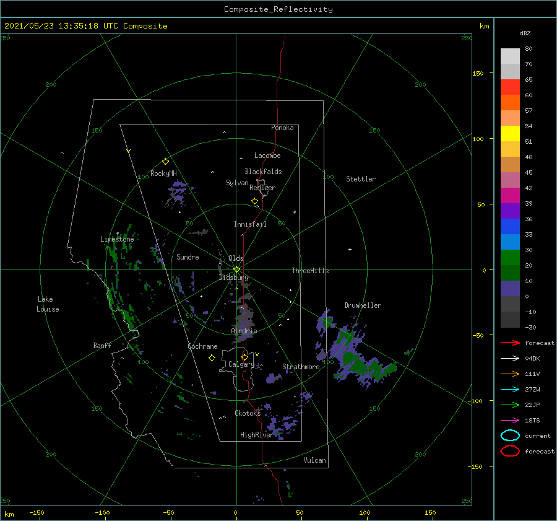Screen dimensions: 557x521
Task: Click the bright green 20-30 dBZ swatch
Action: click(510, 258)
